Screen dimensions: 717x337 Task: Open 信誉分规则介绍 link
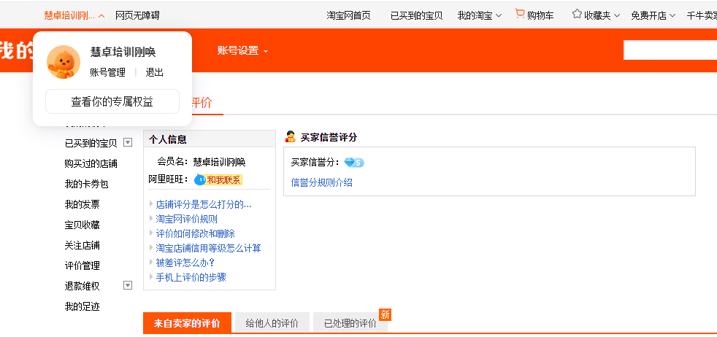click(x=322, y=182)
